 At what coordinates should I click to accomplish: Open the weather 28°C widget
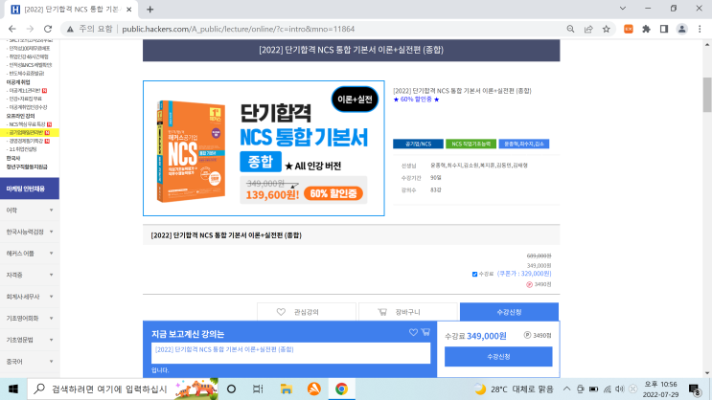(x=514, y=389)
